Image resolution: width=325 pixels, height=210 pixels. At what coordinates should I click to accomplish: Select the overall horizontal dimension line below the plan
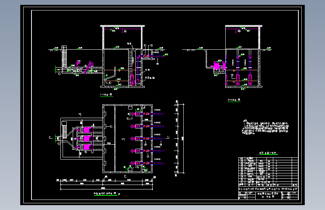106,188
